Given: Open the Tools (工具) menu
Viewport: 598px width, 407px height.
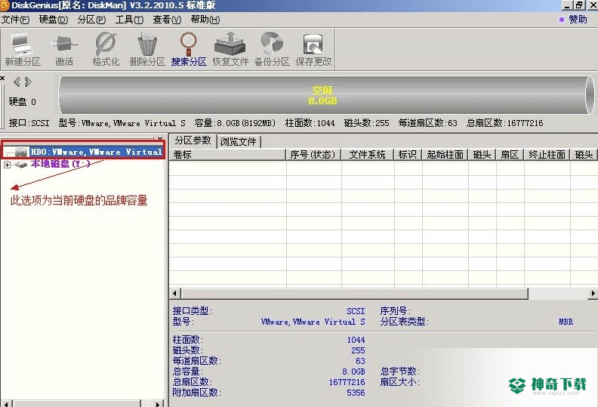Looking at the screenshot, I should (x=129, y=20).
